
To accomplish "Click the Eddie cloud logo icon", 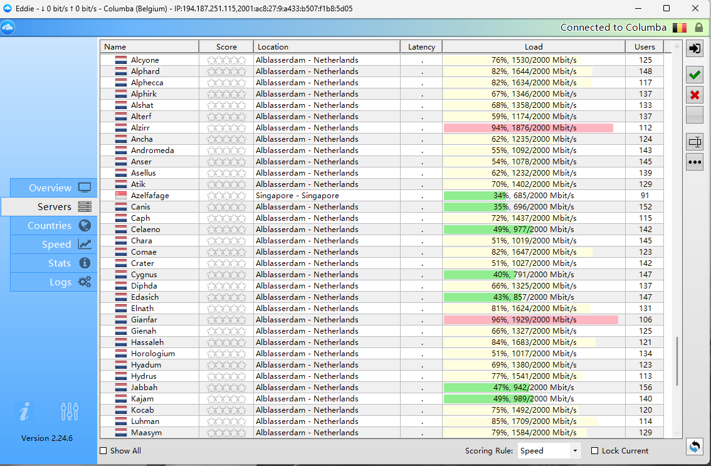I will (8, 28).
